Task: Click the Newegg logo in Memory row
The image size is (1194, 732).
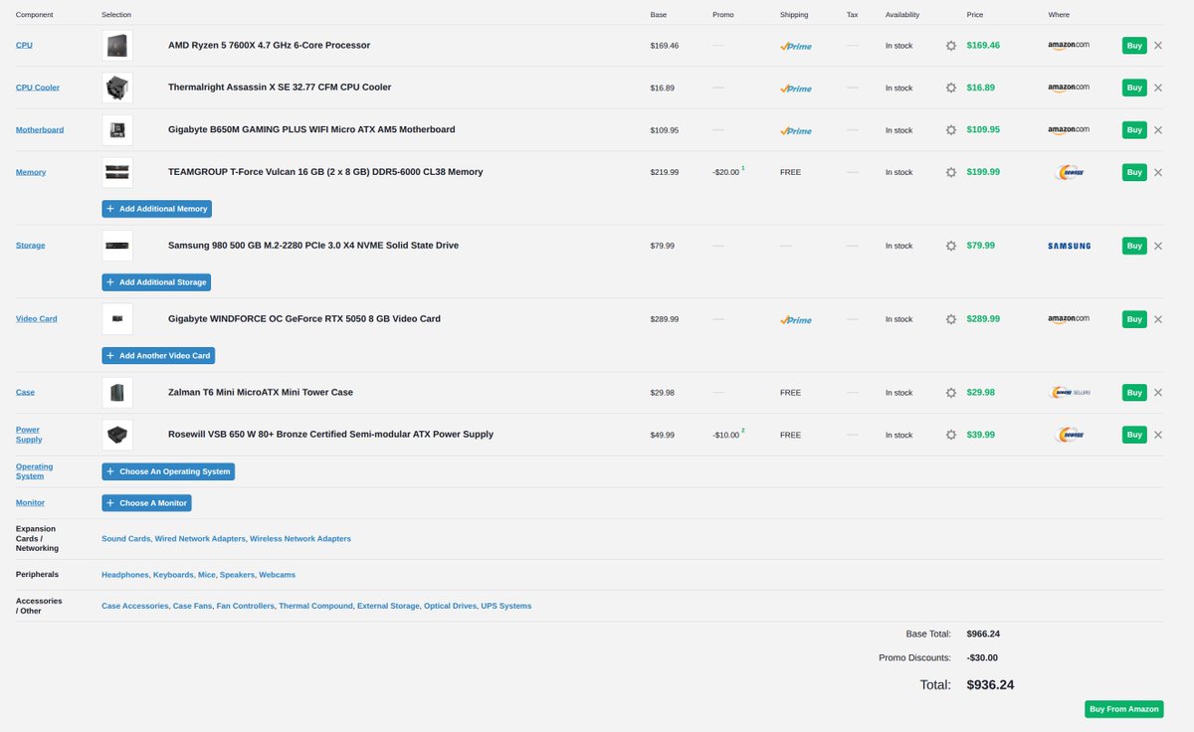Action: (x=1070, y=172)
